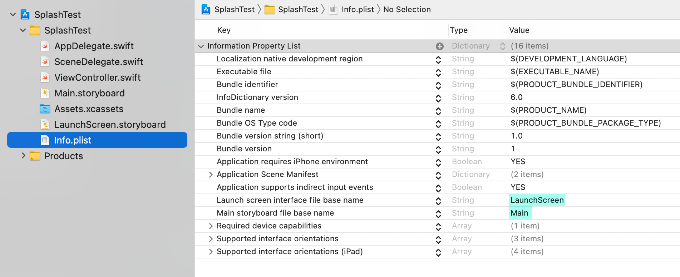Click Info.plist in the breadcrumb path
The width and height of the screenshot is (680, 277).
click(x=358, y=10)
